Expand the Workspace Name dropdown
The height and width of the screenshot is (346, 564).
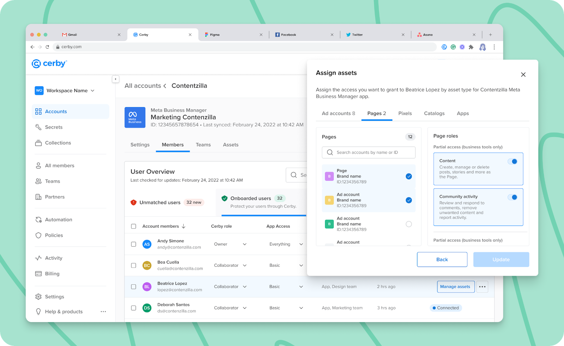(93, 91)
